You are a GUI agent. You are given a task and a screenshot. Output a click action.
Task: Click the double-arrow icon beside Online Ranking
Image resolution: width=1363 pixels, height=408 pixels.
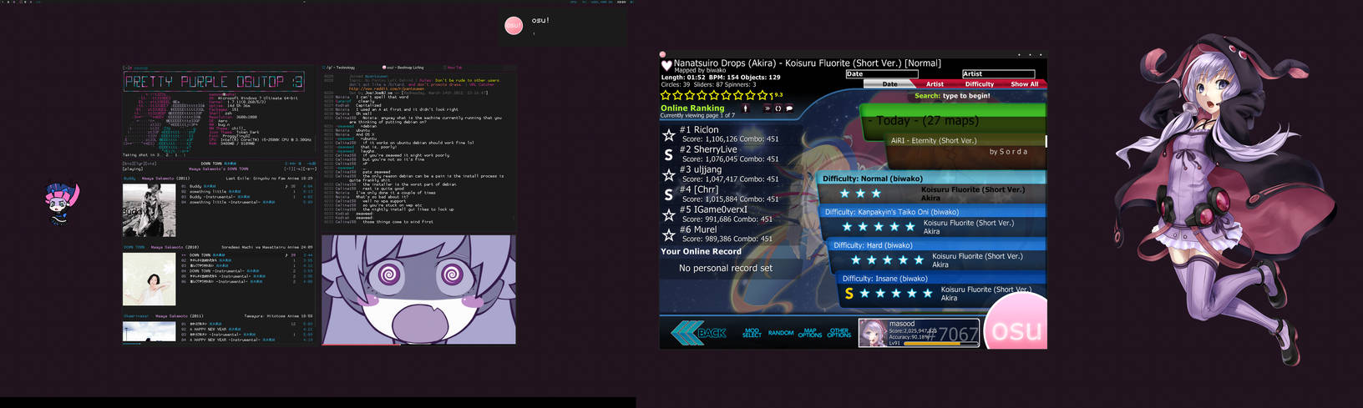768,108
